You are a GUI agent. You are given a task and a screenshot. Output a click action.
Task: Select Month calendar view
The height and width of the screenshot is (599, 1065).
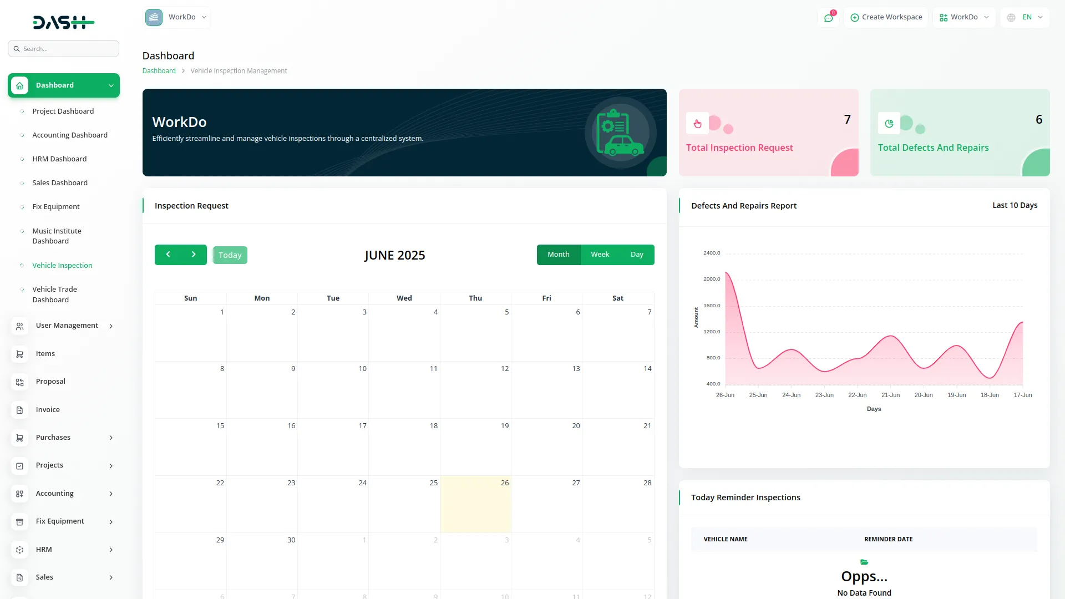558,255
